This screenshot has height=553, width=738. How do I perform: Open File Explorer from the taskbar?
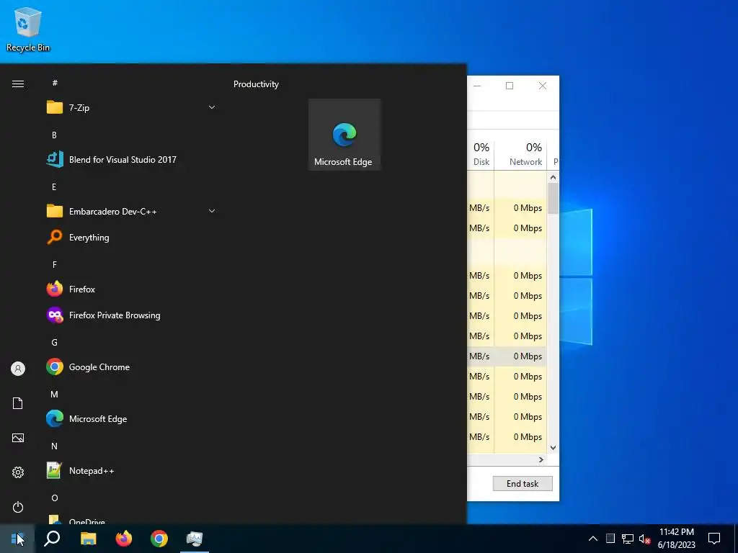pos(88,539)
